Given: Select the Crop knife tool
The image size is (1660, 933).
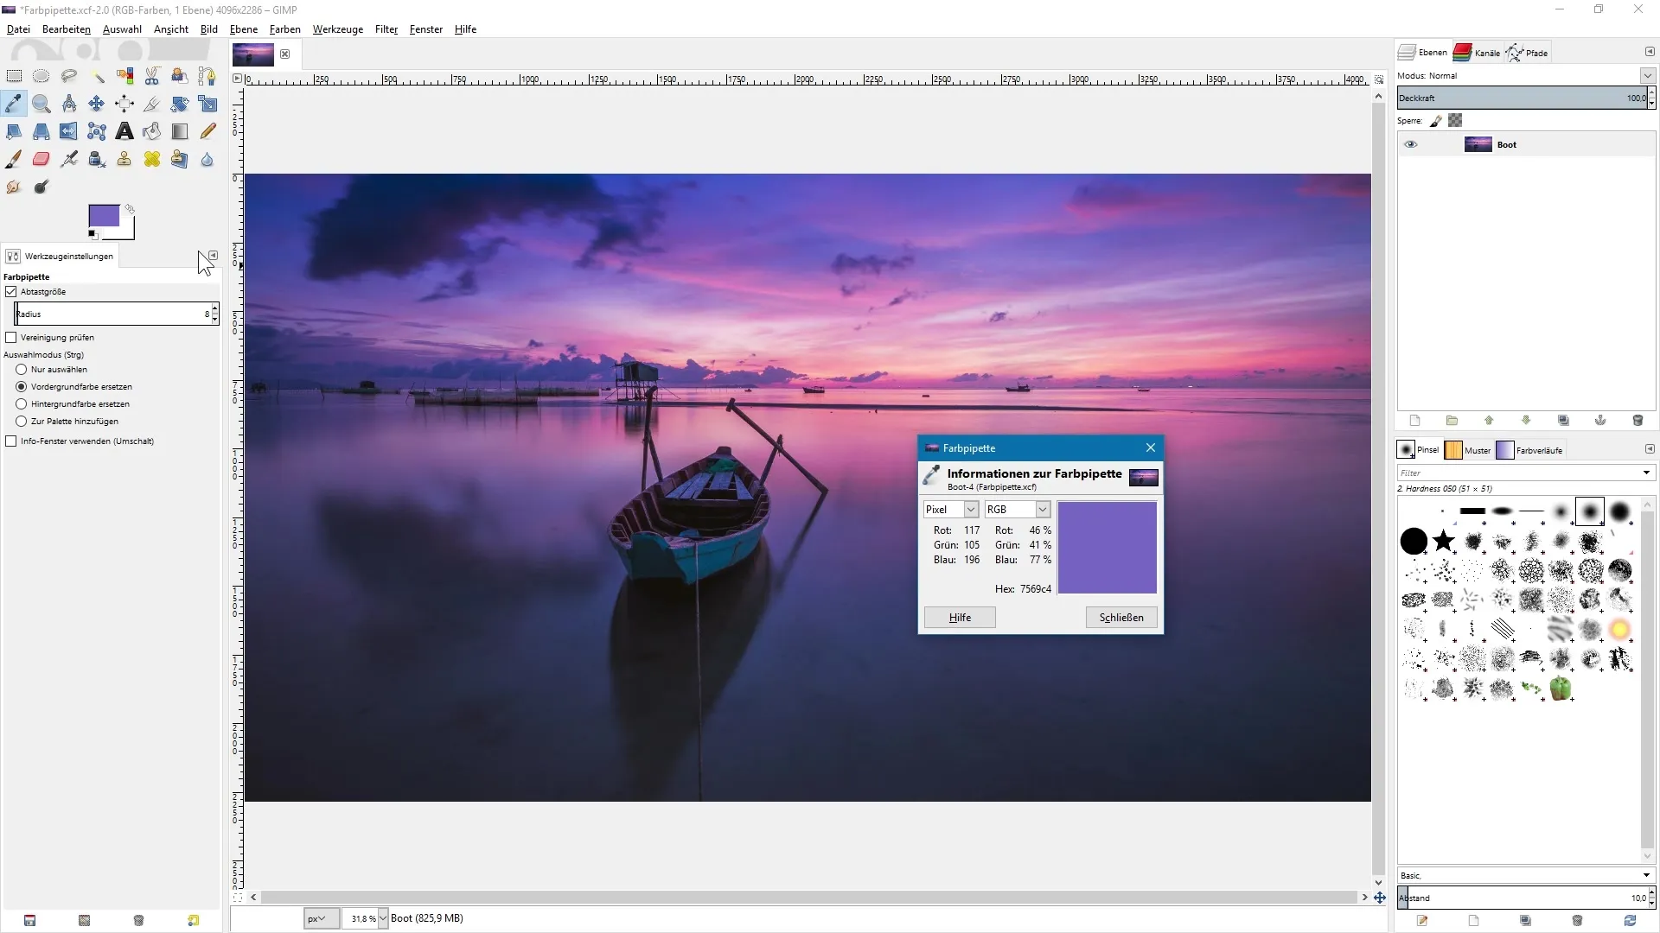Looking at the screenshot, I should pos(152,104).
